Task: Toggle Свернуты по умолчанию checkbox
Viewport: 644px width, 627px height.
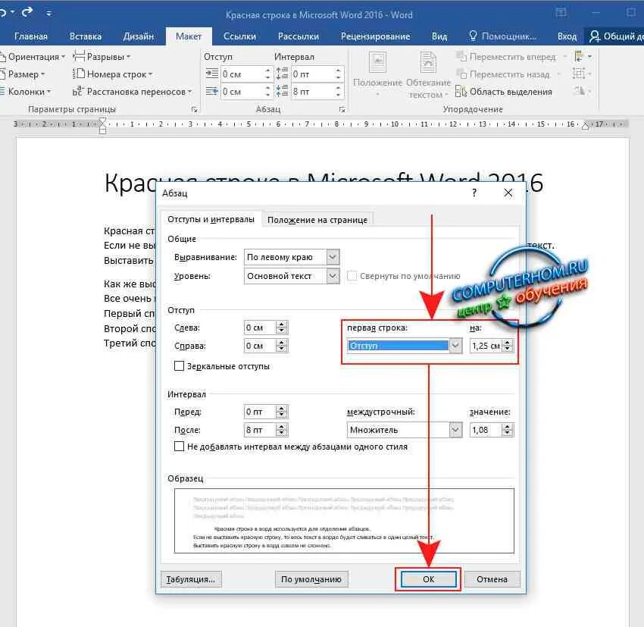Action: click(352, 276)
